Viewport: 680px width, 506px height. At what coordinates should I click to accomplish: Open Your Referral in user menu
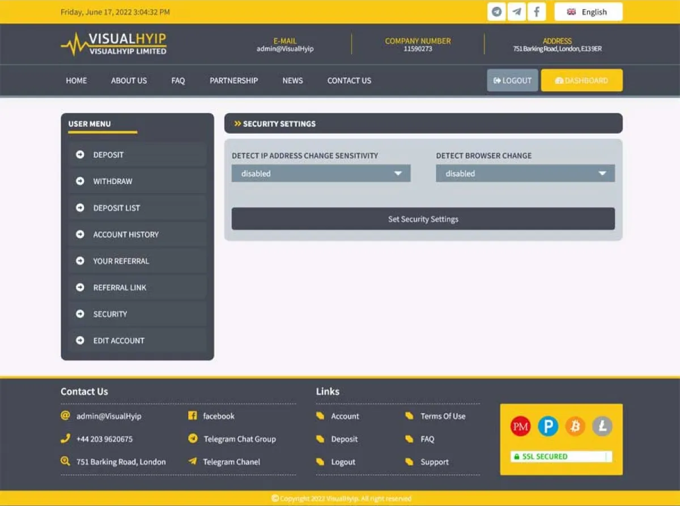click(138, 261)
